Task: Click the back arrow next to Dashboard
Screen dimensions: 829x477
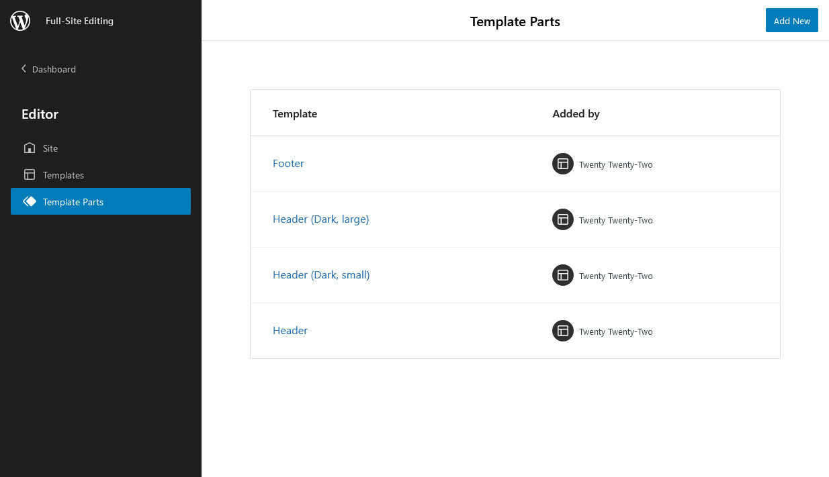Action: [24, 68]
